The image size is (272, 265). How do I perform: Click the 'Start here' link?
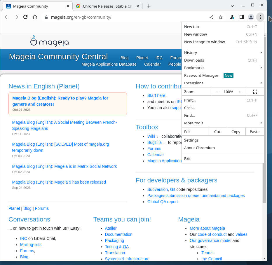point(156,95)
